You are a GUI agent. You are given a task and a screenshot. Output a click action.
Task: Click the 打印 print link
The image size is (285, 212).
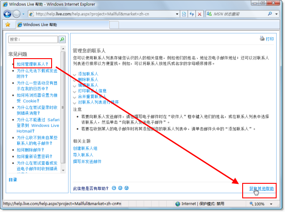[x=270, y=39]
